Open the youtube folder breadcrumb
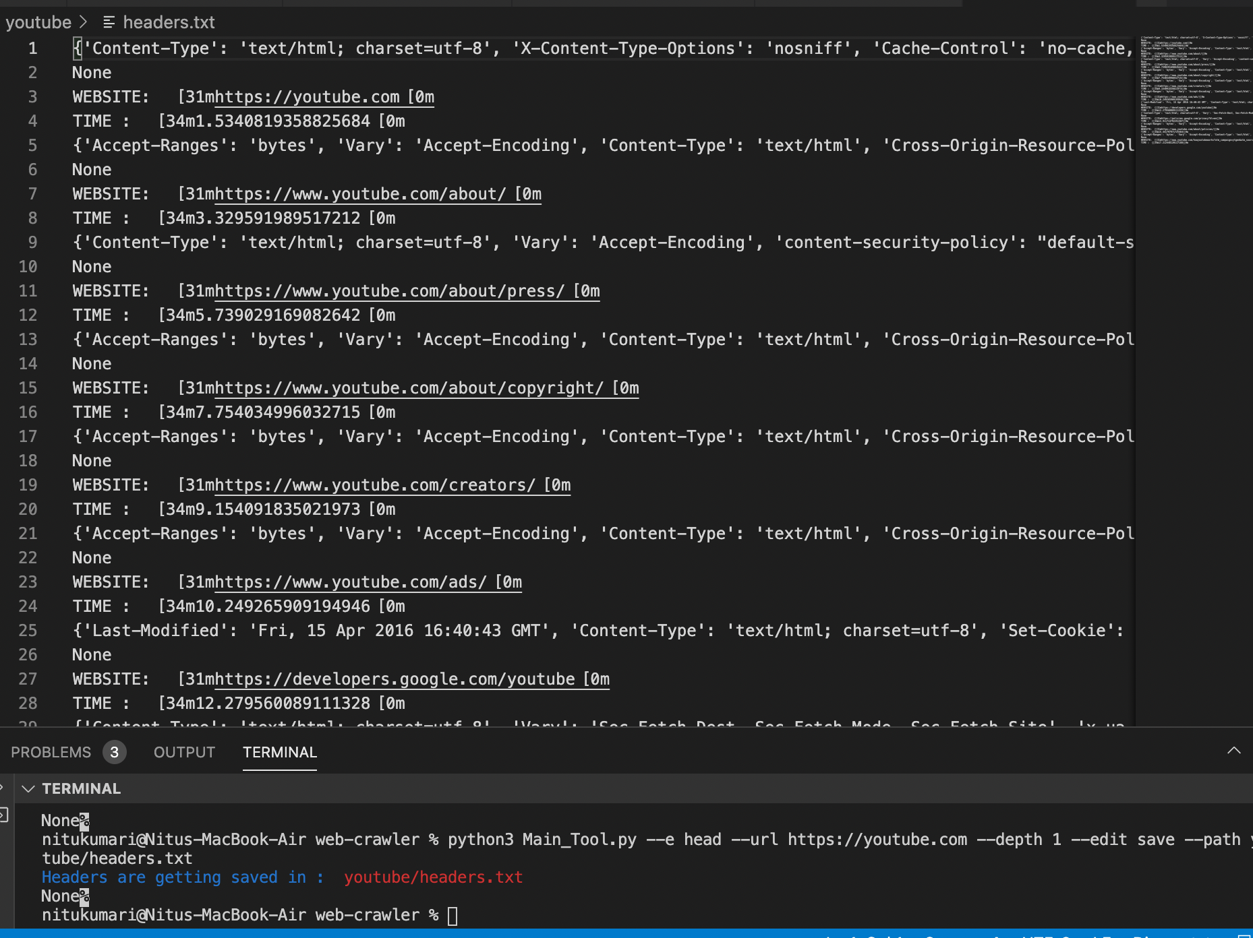 tap(38, 22)
